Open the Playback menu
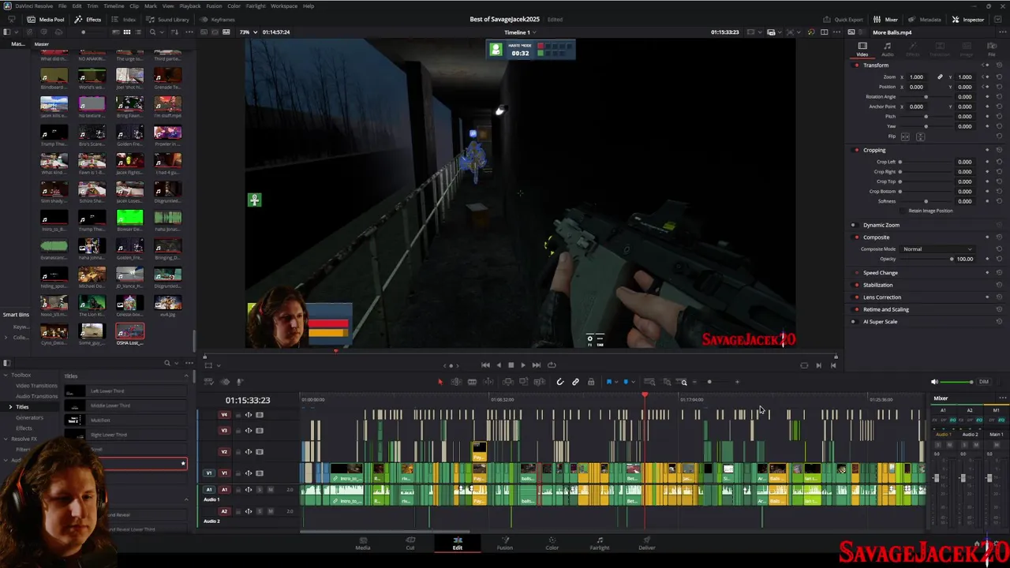This screenshot has width=1010, height=568. (190, 6)
